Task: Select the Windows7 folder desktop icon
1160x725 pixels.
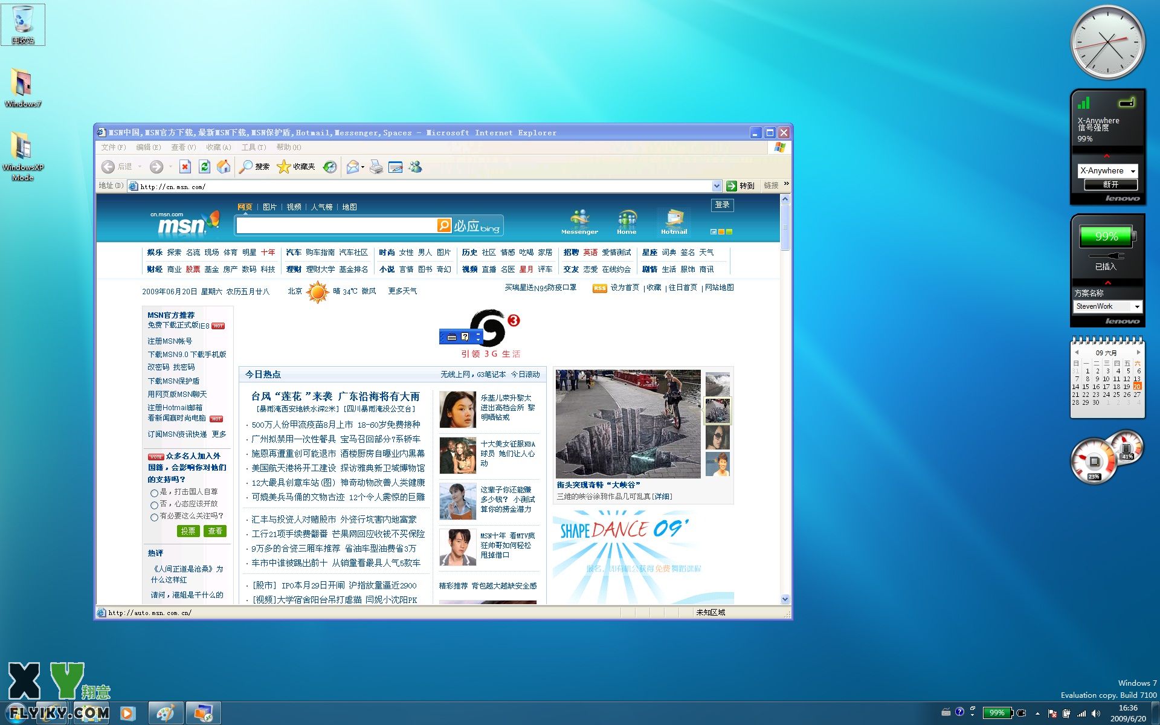Action: 22,88
